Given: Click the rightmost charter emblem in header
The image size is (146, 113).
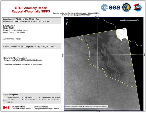Looking at the screenshot, I should click(x=138, y=8).
